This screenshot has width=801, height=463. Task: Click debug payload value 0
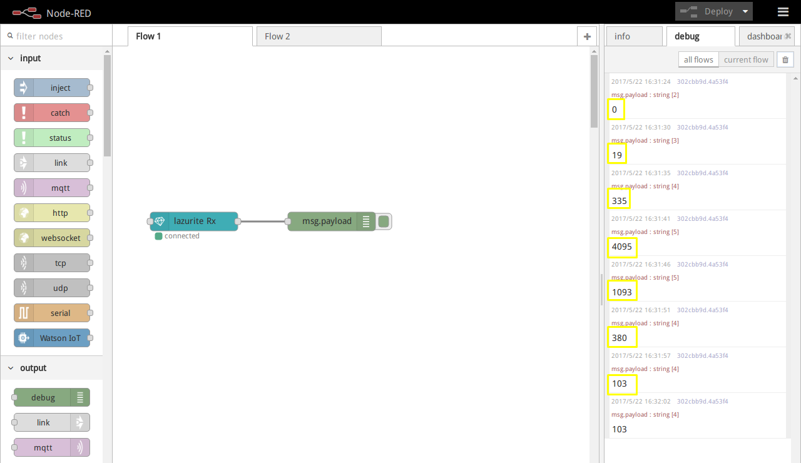coord(616,109)
